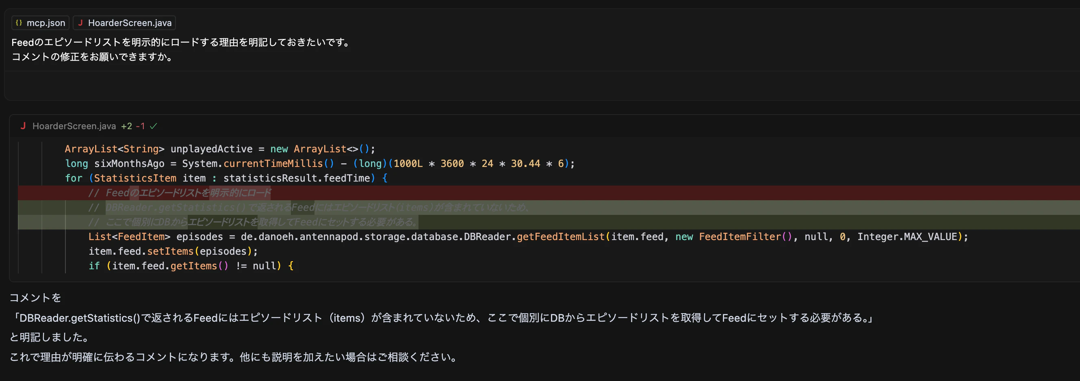Click the +2 additions count

pyautogui.click(x=127, y=126)
